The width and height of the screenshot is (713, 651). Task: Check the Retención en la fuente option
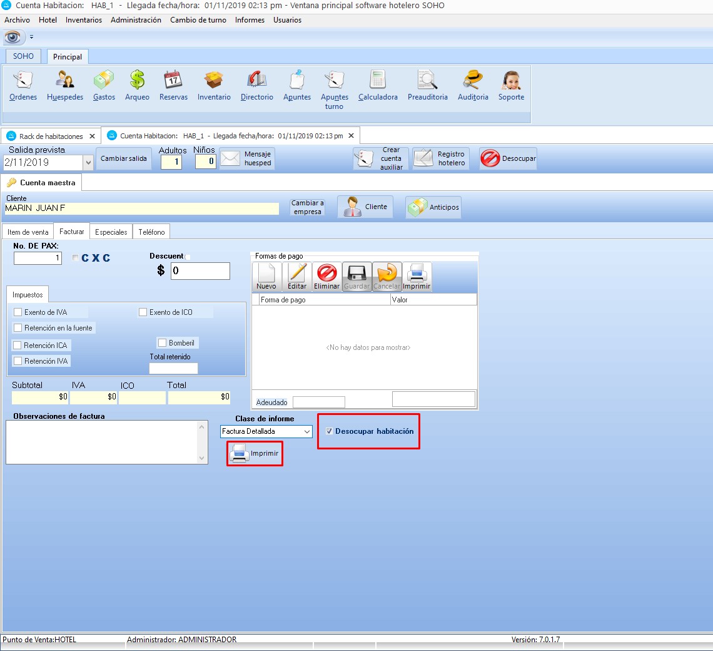coord(18,328)
